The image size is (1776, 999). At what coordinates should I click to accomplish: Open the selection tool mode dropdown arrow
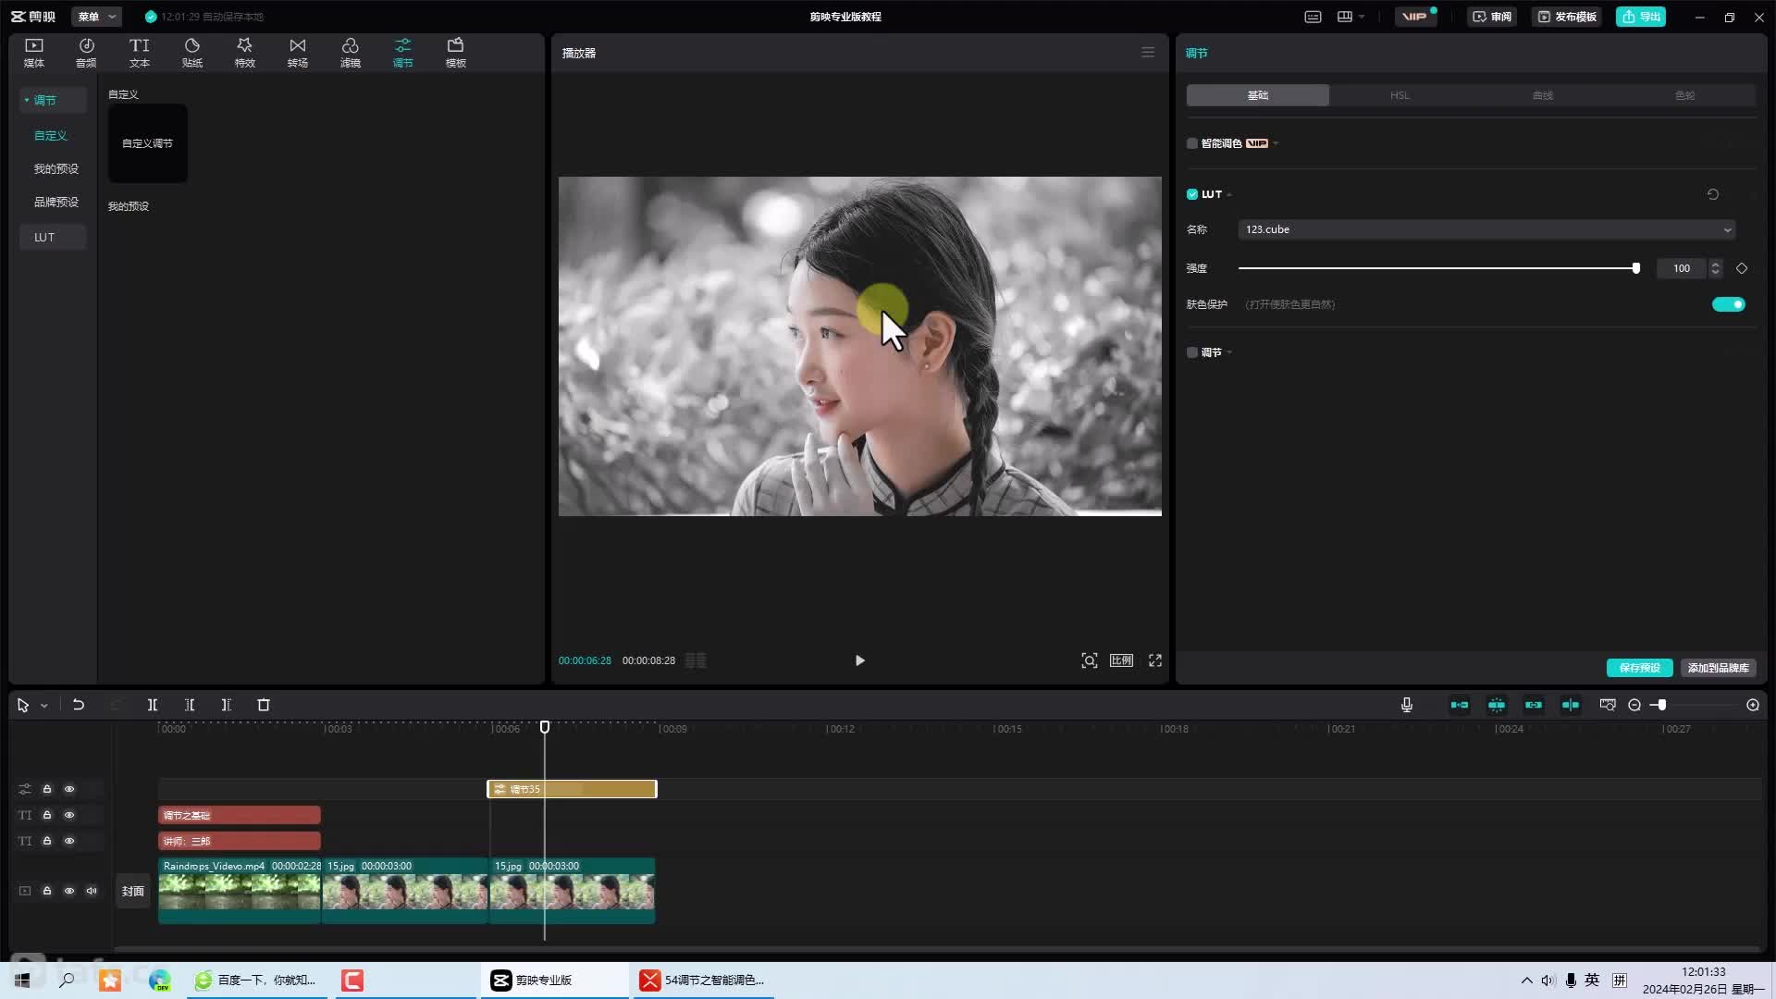click(x=43, y=706)
